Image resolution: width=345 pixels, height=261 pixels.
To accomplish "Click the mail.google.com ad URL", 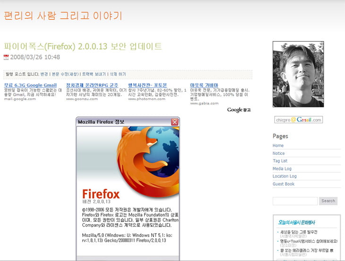I will pyautogui.click(x=20, y=99).
